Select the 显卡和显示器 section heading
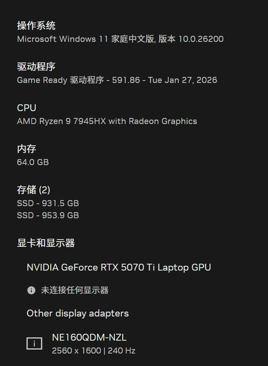This screenshot has height=366, width=268. coord(46,243)
